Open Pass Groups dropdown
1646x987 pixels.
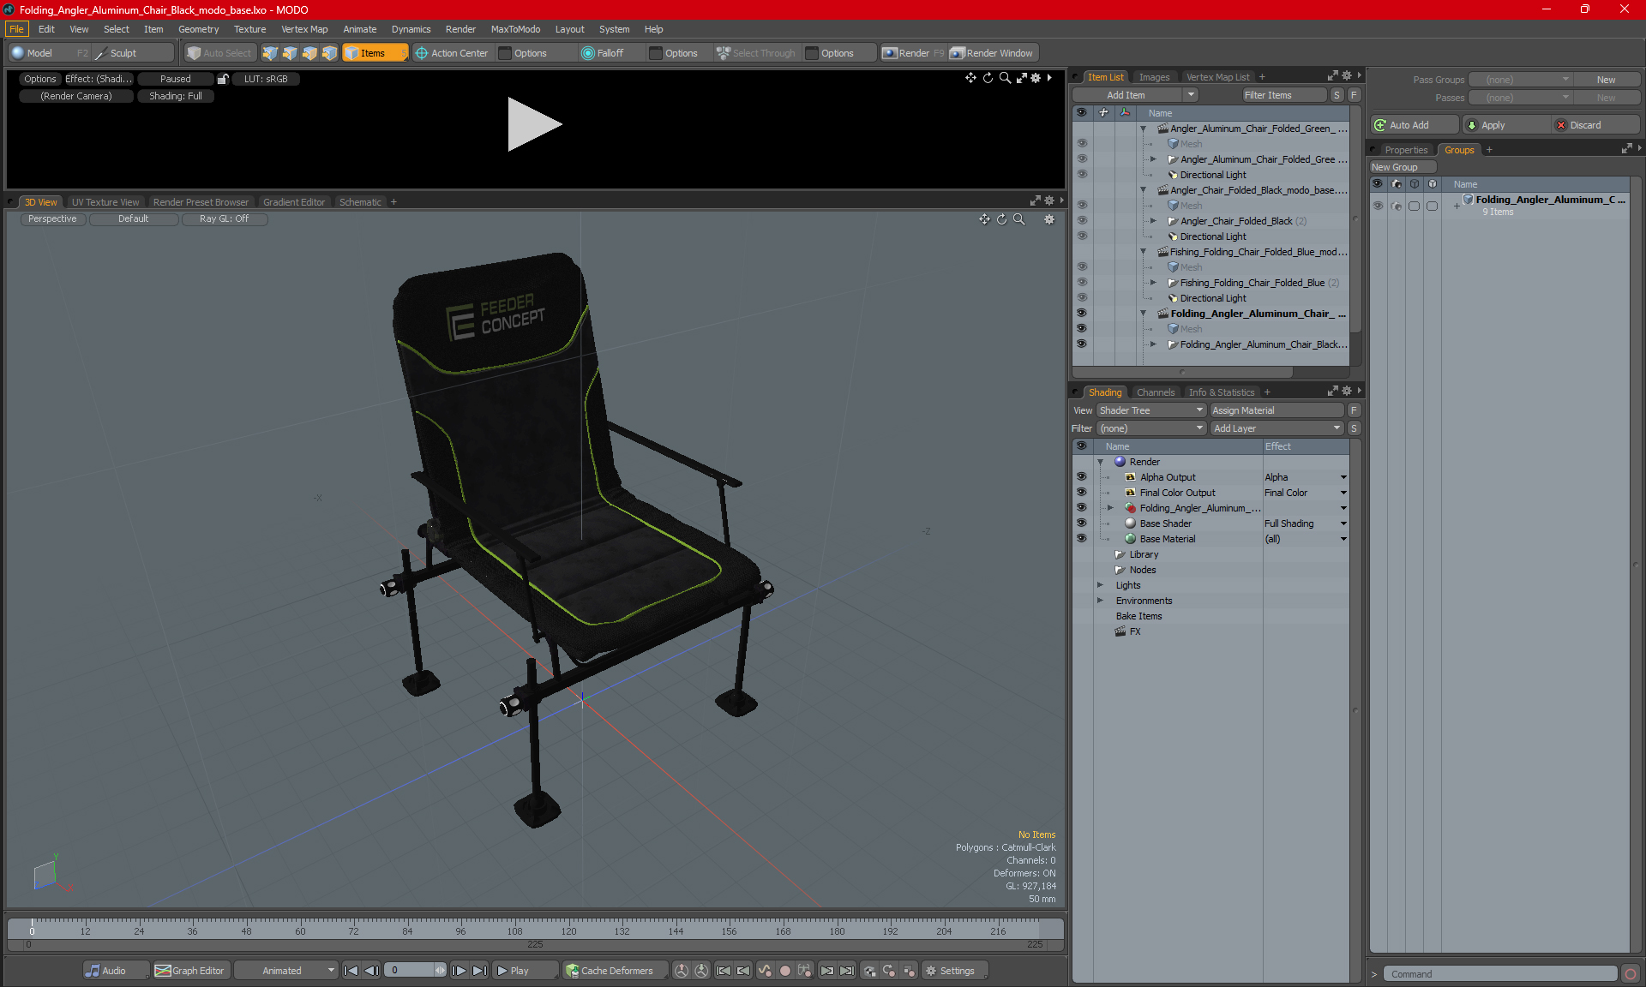pyautogui.click(x=1520, y=80)
